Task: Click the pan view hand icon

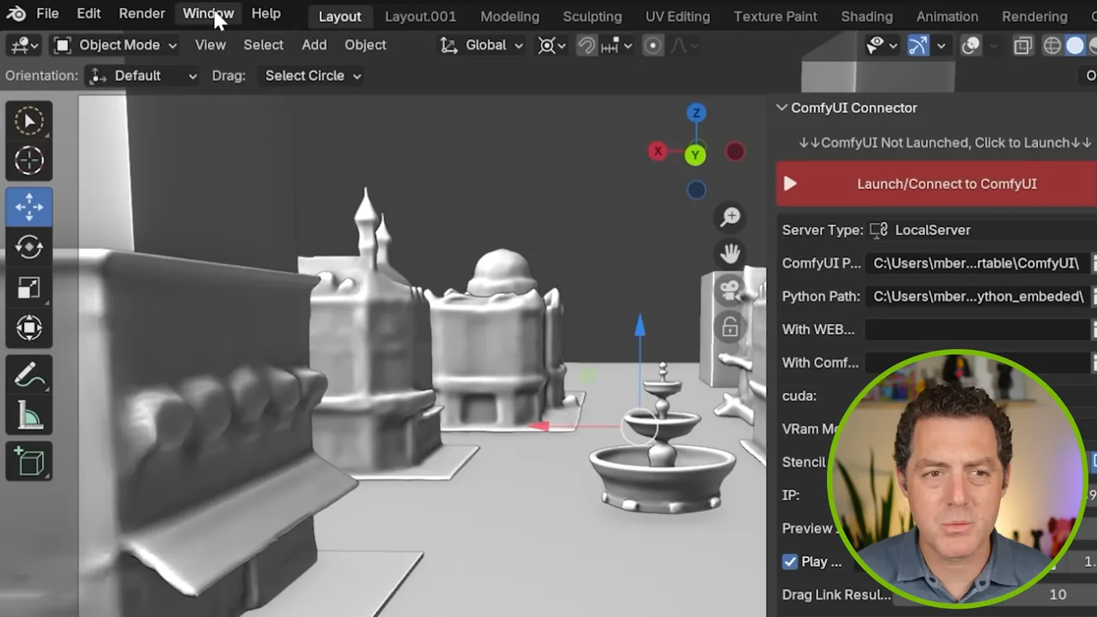Action: [730, 254]
